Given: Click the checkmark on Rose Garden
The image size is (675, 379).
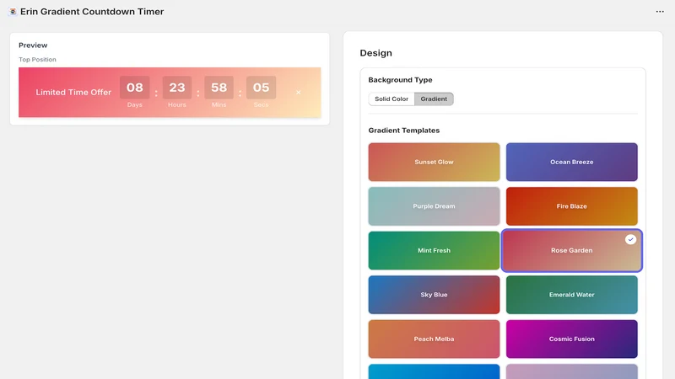Looking at the screenshot, I should [630, 239].
